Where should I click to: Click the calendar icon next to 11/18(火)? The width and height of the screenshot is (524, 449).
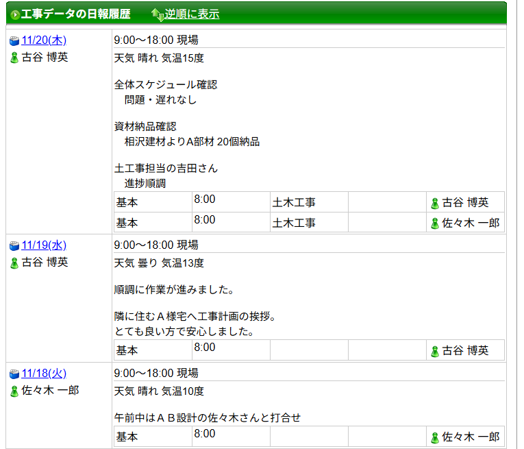14,374
